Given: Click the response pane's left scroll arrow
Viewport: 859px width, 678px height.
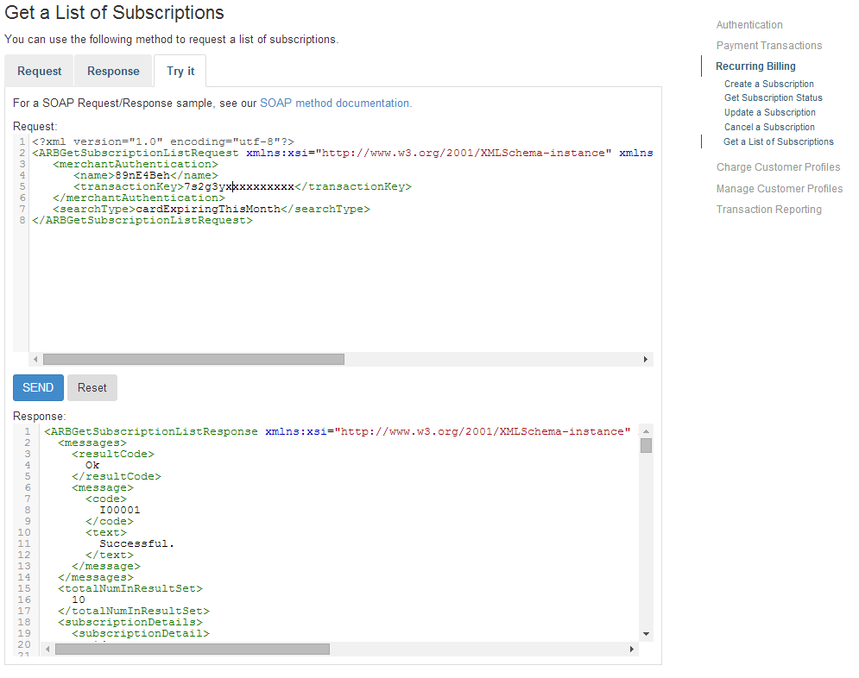Looking at the screenshot, I should coord(47,649).
